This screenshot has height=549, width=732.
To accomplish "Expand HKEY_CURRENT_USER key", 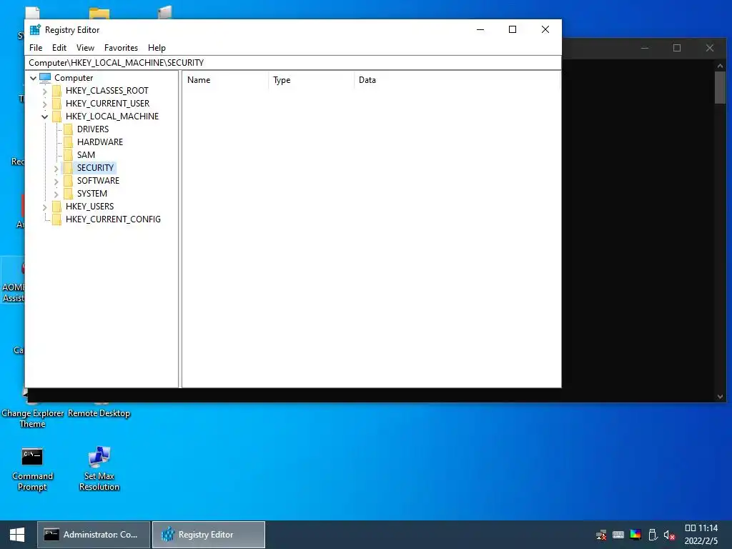I will [45, 104].
